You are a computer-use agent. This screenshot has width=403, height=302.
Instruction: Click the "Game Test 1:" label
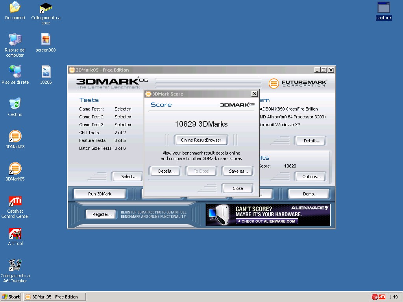point(92,109)
